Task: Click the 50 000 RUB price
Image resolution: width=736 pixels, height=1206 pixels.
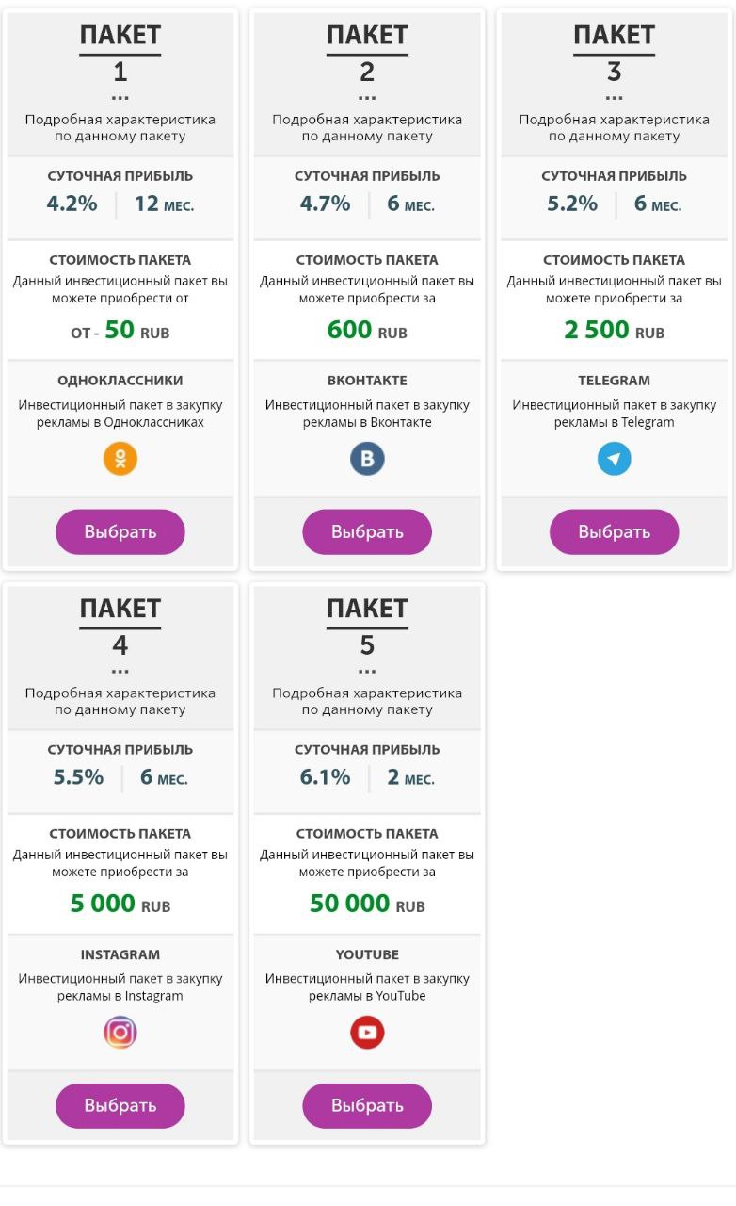Action: (x=367, y=904)
